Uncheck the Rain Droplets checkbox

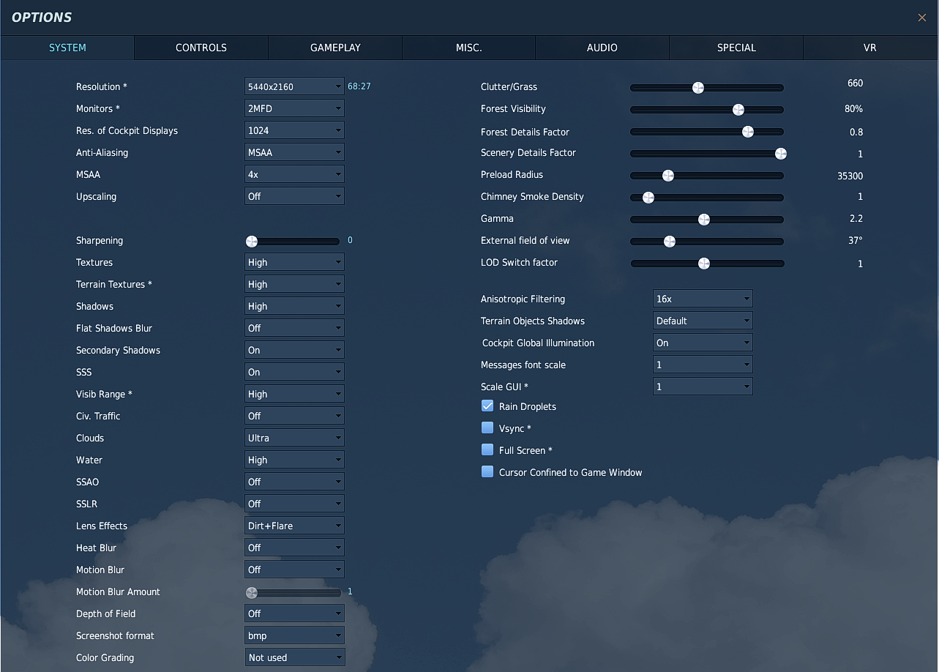point(487,406)
